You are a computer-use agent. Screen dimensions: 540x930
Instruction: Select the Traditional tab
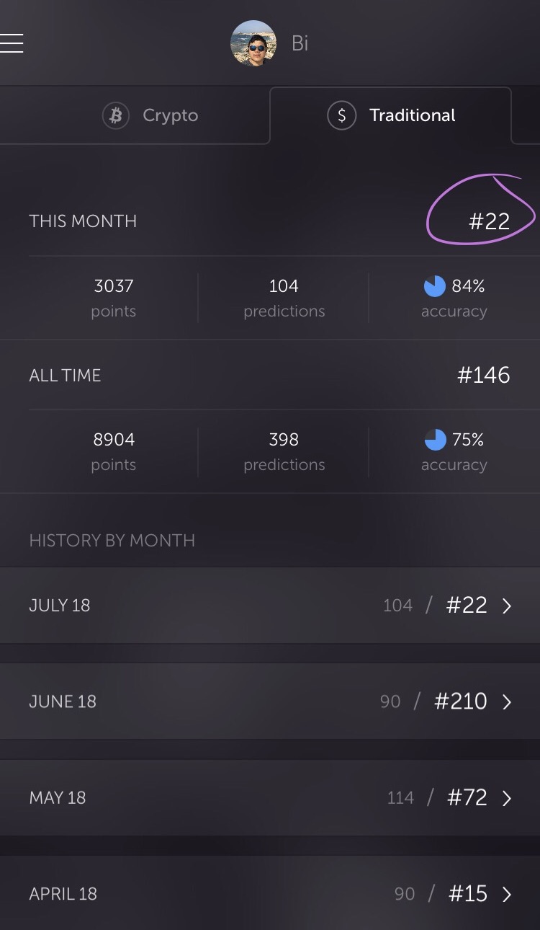click(x=390, y=115)
